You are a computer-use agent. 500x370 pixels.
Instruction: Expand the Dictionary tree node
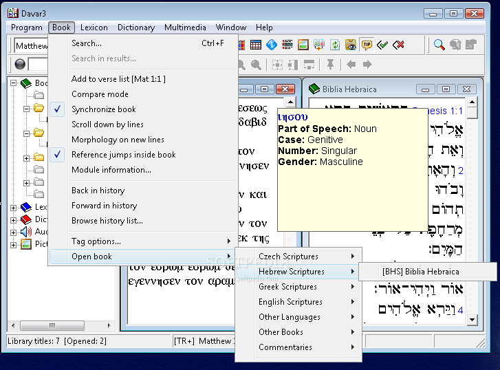(x=13, y=220)
